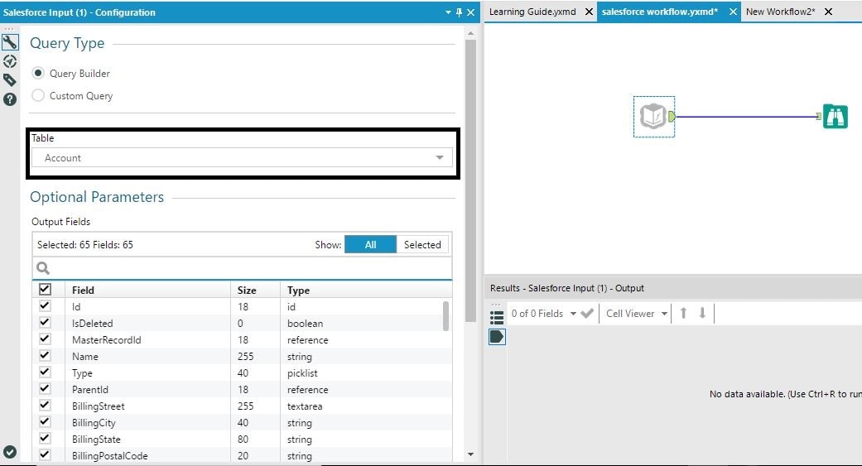This screenshot has width=862, height=466.
Task: Uncheck the BillingStreet field checkbox
Action: tap(45, 406)
